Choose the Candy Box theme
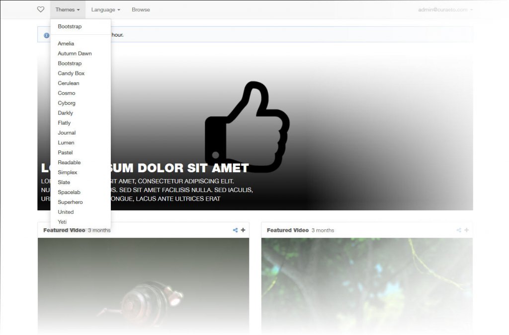509x335 pixels. click(x=81, y=73)
